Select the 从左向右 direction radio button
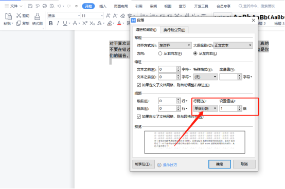The image size is (285, 189). pos(195,53)
